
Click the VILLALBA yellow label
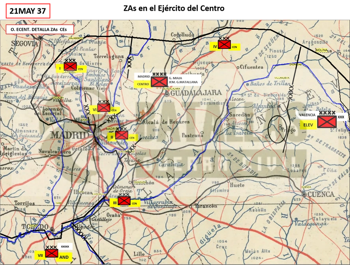[58, 98]
